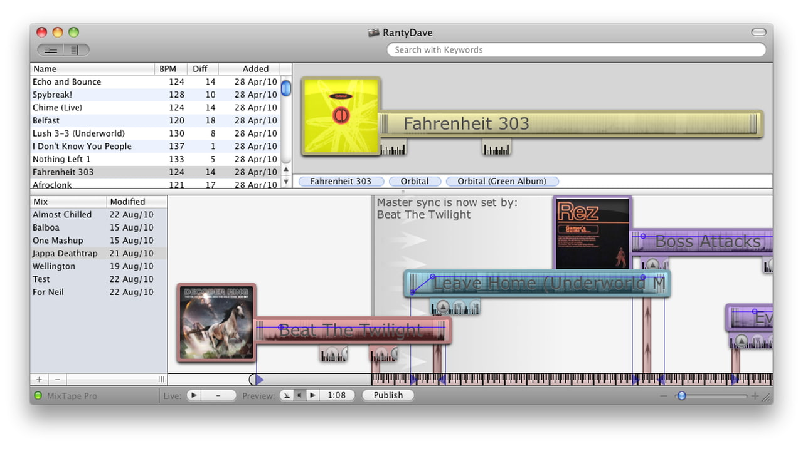Click the Rez album artwork in the mix
This screenshot has width=803, height=451.
point(593,233)
